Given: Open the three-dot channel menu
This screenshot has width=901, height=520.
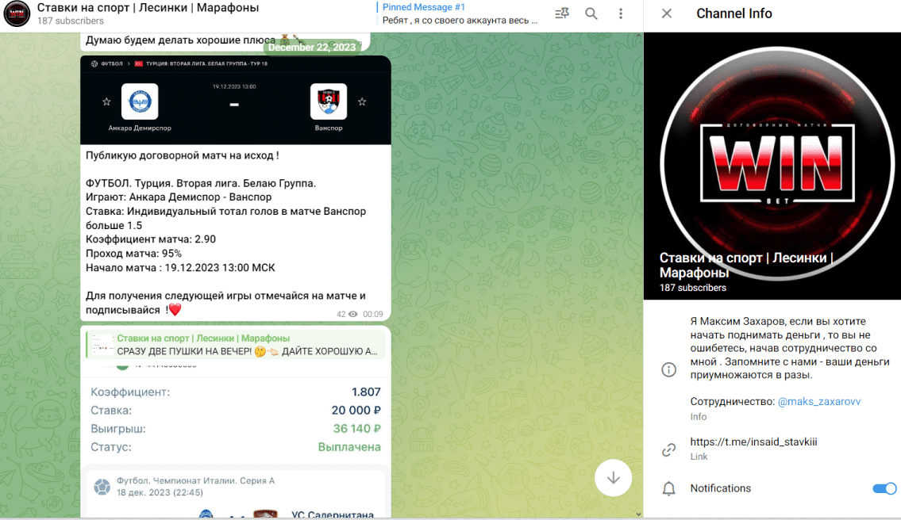Looking at the screenshot, I should [621, 13].
